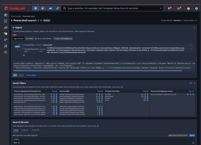Delete the Process/Command Line condition trash icon
The height and width of the screenshot is (145, 201).
191,49
